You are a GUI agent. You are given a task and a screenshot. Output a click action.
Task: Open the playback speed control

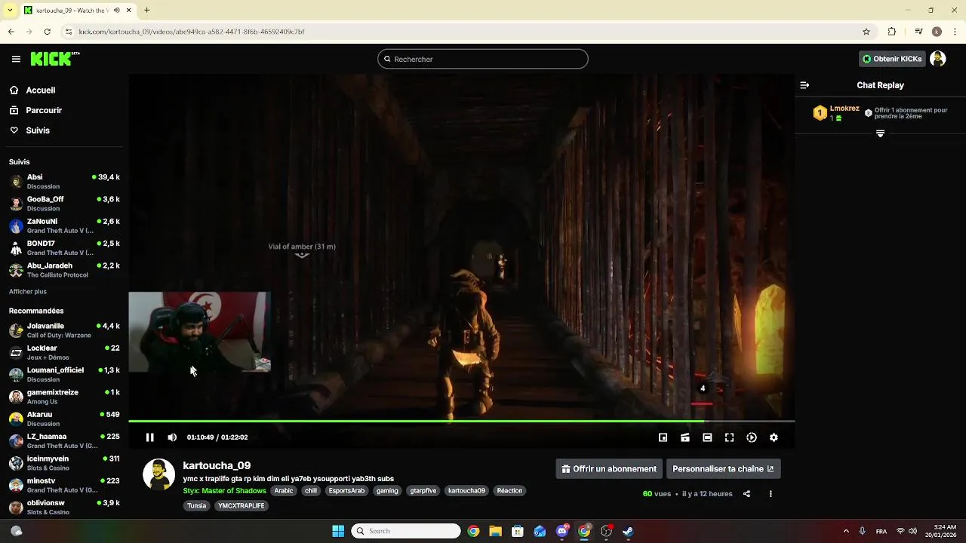tap(752, 437)
